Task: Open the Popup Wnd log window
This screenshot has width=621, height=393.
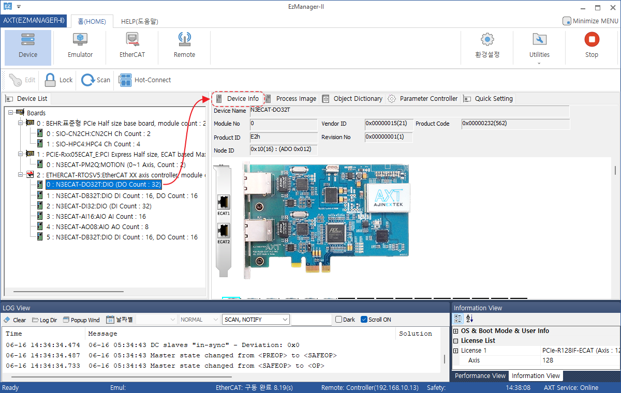Action: click(x=81, y=320)
